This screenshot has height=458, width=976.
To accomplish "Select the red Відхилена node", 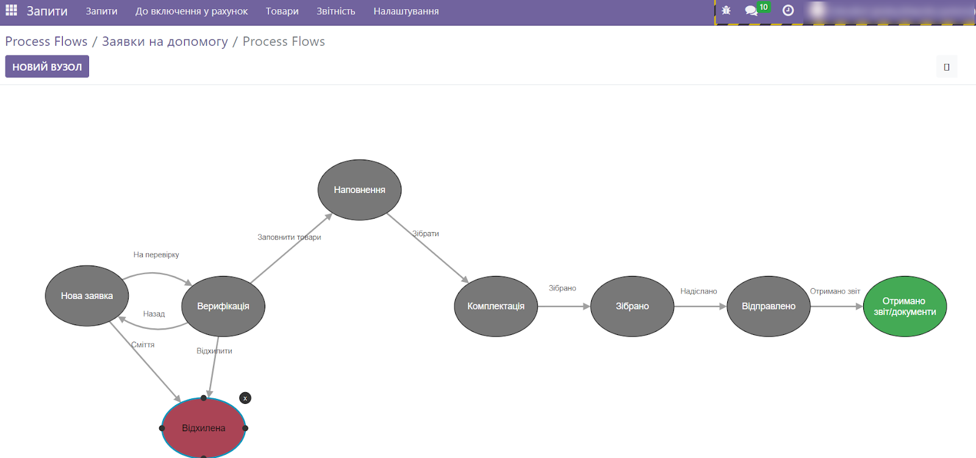I will (x=204, y=428).
